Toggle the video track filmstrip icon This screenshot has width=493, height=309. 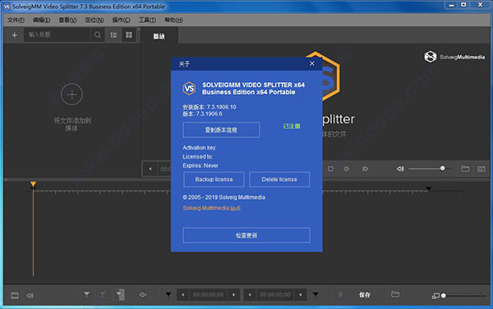(x=15, y=296)
